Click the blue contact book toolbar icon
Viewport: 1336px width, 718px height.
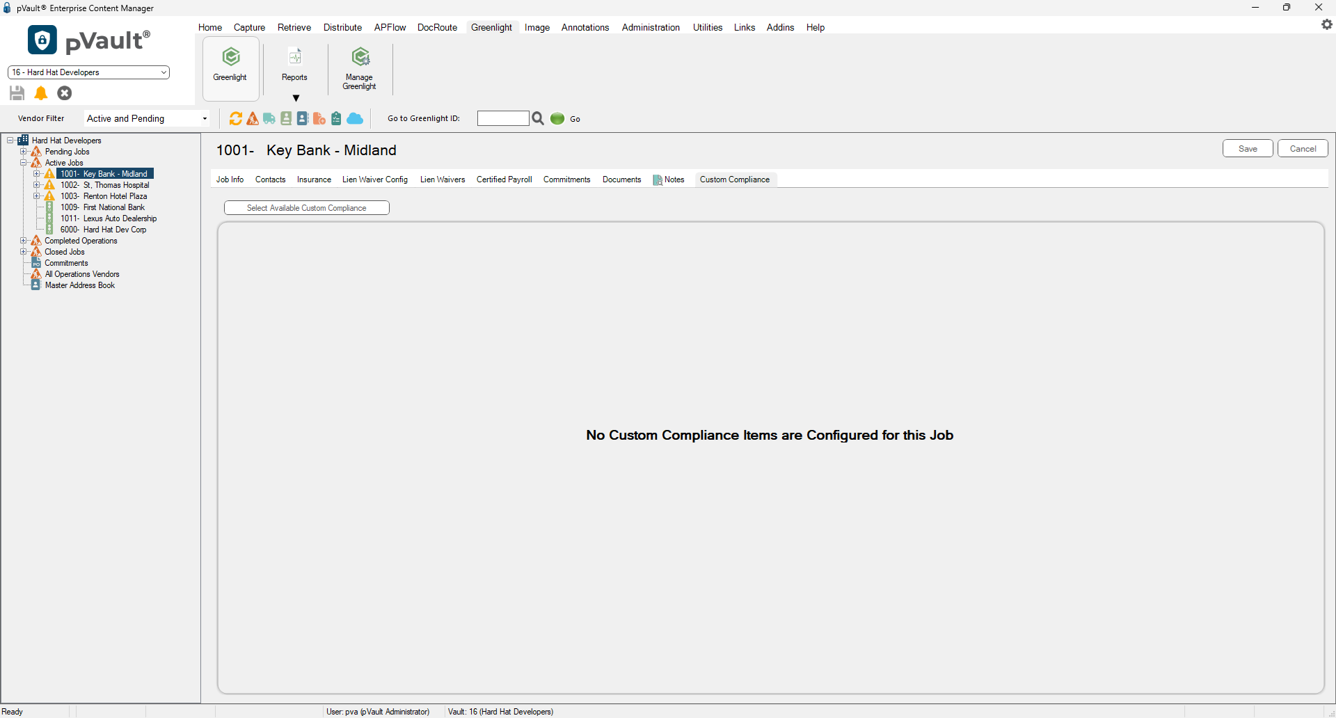pos(303,119)
